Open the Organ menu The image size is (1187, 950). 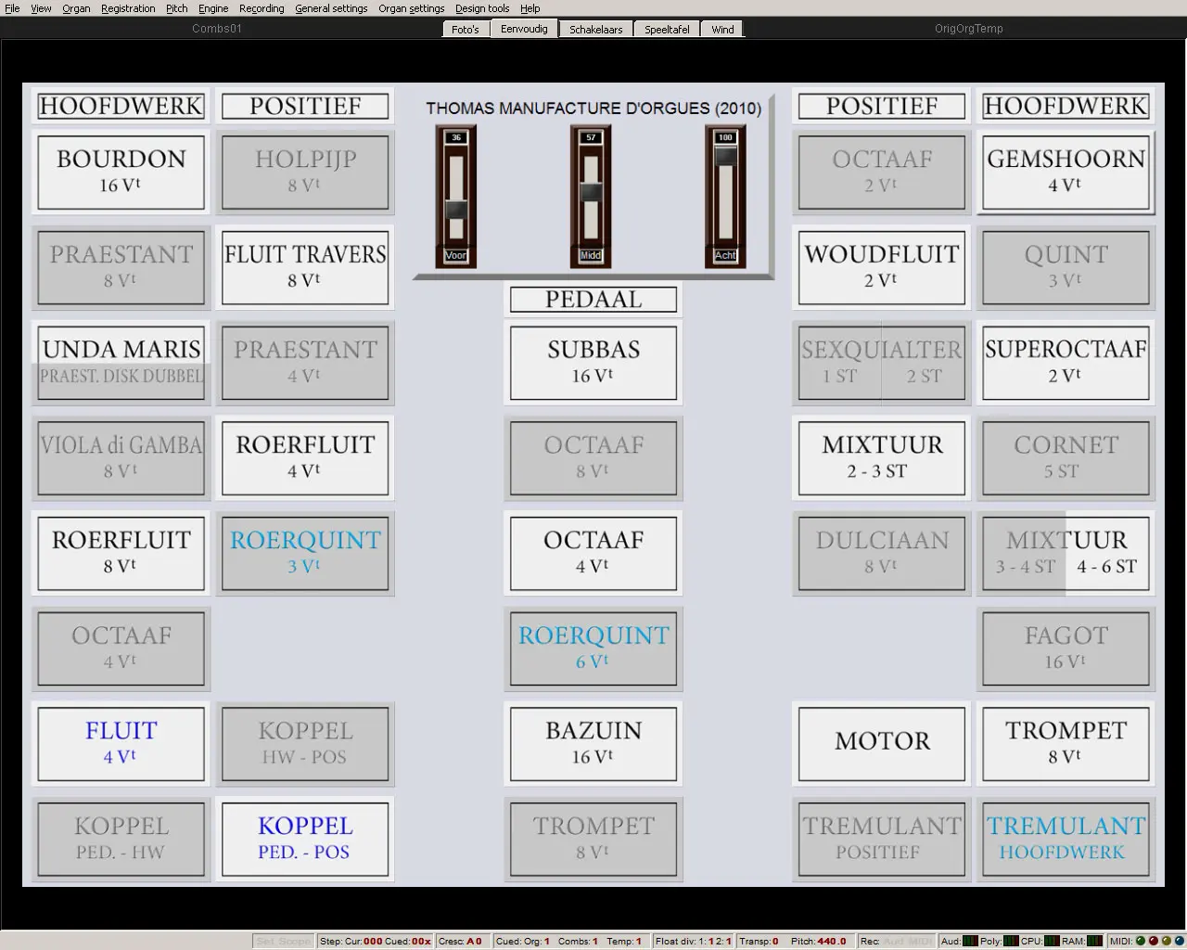(x=76, y=8)
